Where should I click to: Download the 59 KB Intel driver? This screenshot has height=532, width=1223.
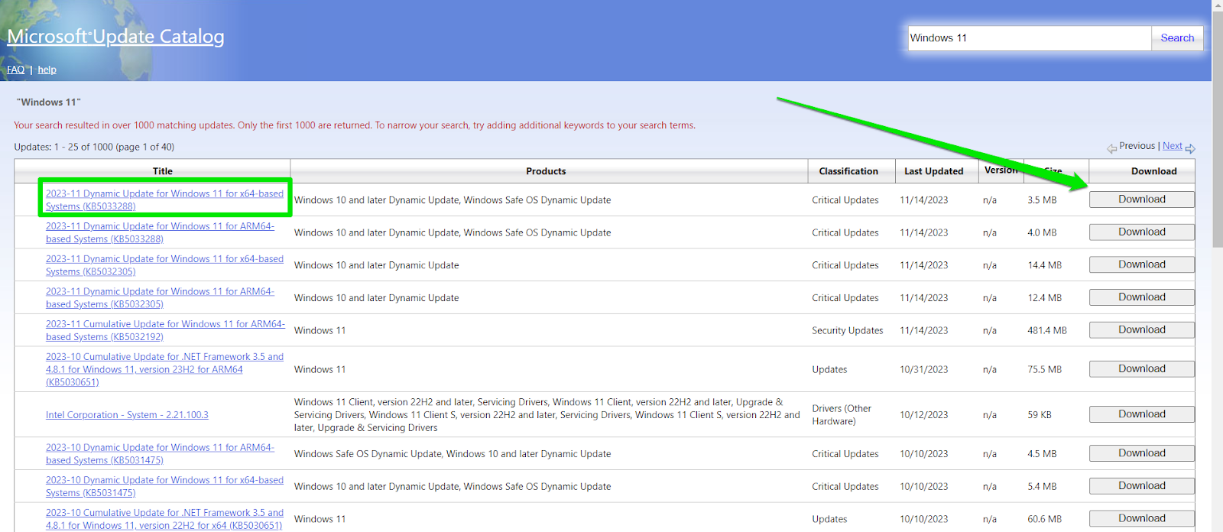click(x=1142, y=414)
